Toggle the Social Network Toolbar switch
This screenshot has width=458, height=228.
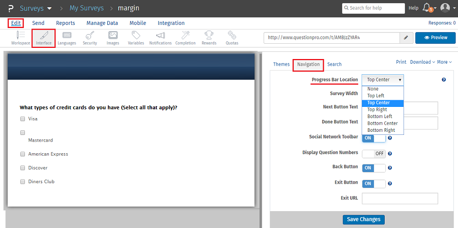374,138
